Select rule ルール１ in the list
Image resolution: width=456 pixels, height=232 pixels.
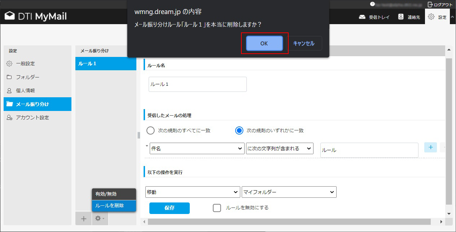click(x=106, y=63)
